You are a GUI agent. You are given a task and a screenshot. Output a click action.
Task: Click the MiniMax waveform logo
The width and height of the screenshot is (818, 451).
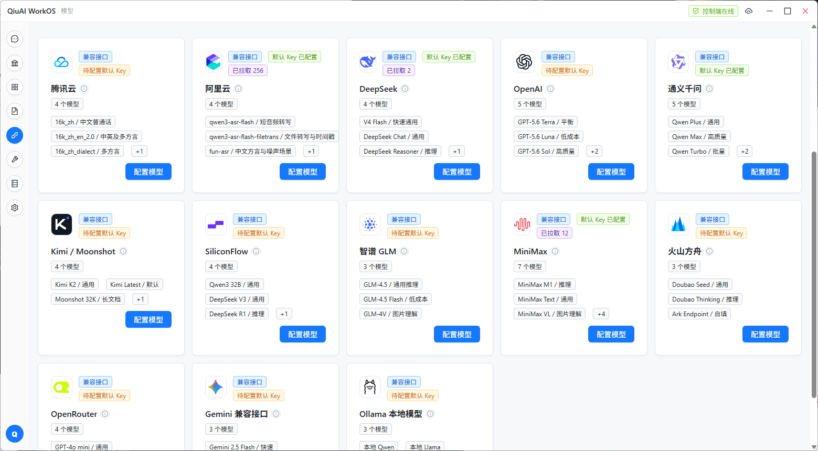[x=522, y=224]
